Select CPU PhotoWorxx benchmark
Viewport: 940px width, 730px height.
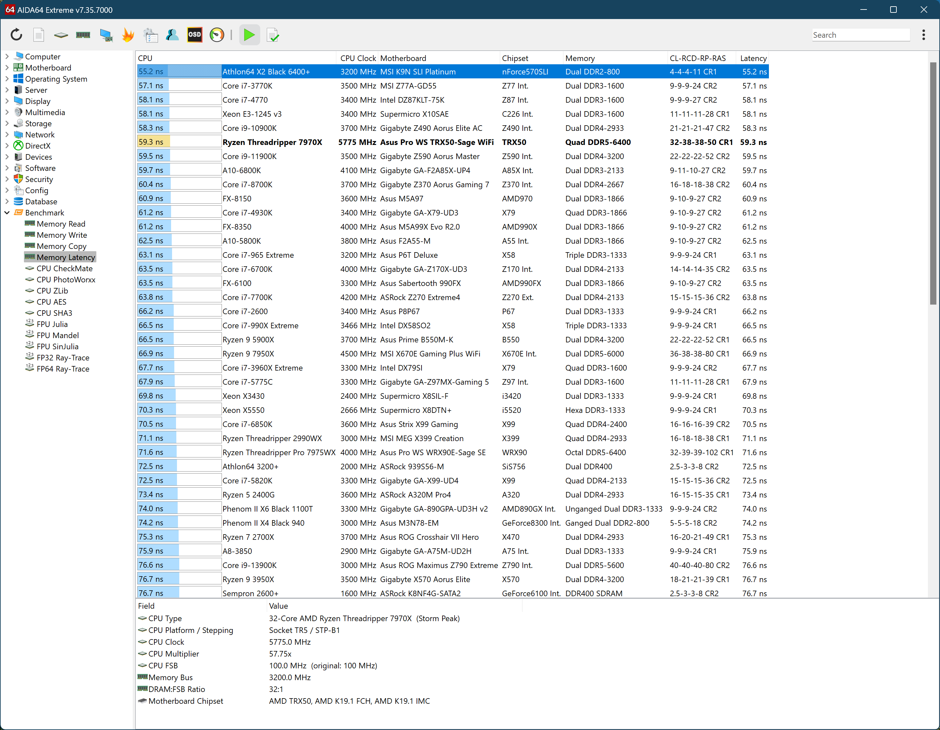coord(66,279)
